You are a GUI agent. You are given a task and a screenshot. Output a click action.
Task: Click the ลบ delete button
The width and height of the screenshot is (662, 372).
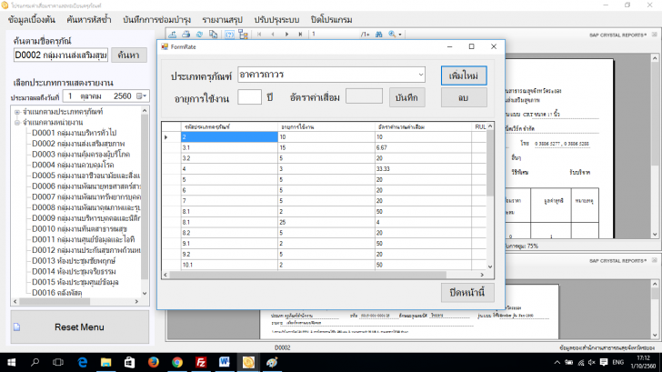464,97
